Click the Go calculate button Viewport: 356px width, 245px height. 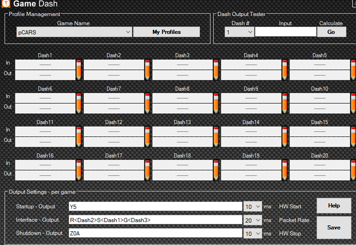[331, 32]
